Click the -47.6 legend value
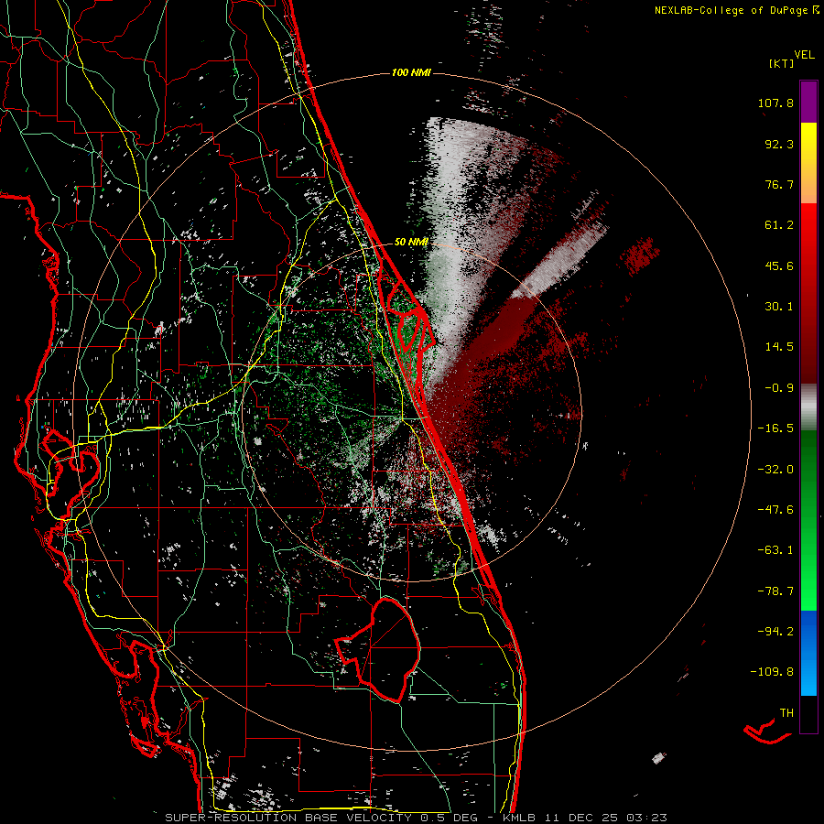Viewport: 824px width, 824px height. point(775,510)
